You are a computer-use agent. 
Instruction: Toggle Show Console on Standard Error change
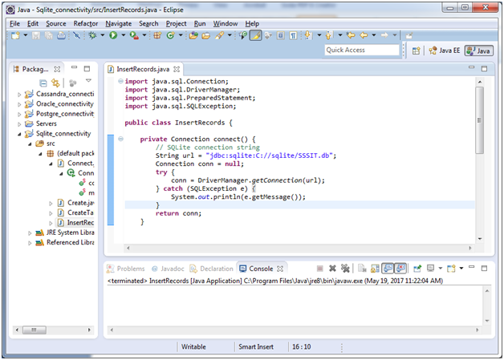point(400,268)
